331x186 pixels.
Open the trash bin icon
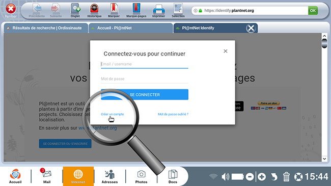pyautogui.click(x=286, y=176)
